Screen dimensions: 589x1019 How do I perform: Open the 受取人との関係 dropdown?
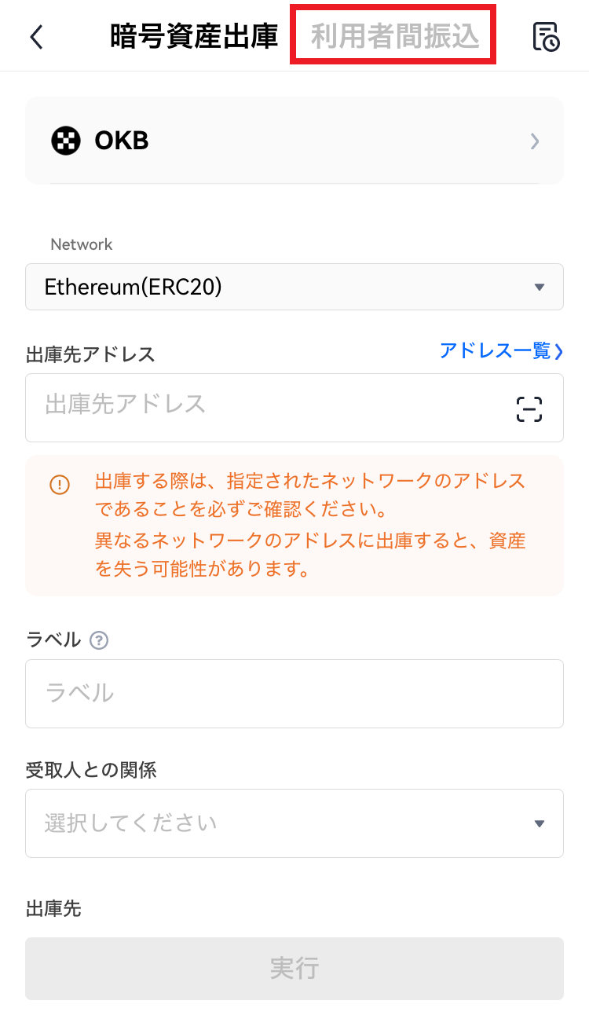pos(294,823)
